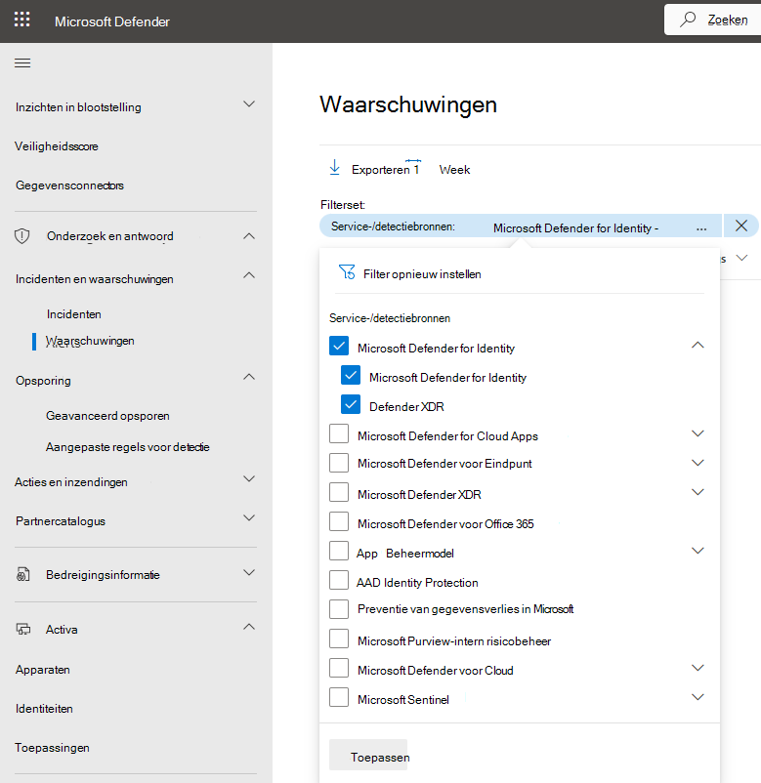Image resolution: width=761 pixels, height=783 pixels.
Task: Click the search magnifier icon
Action: (688, 20)
